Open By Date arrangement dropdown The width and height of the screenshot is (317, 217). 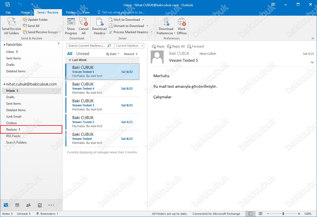[x=113, y=54]
